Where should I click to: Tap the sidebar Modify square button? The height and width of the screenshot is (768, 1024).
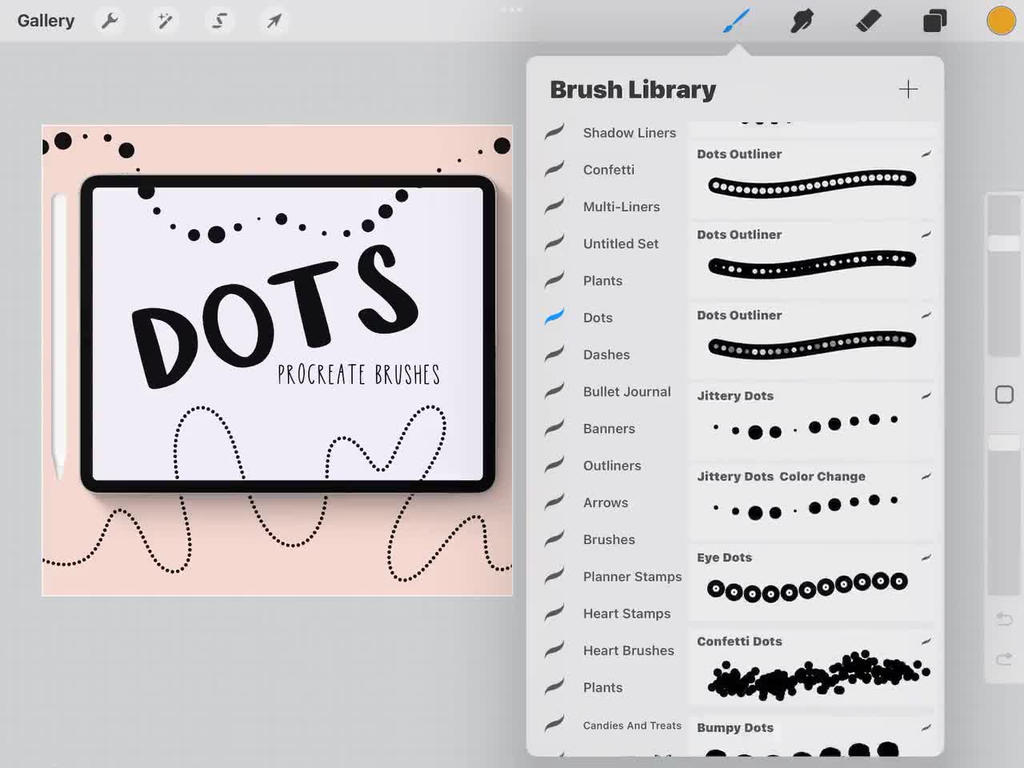(x=1004, y=394)
